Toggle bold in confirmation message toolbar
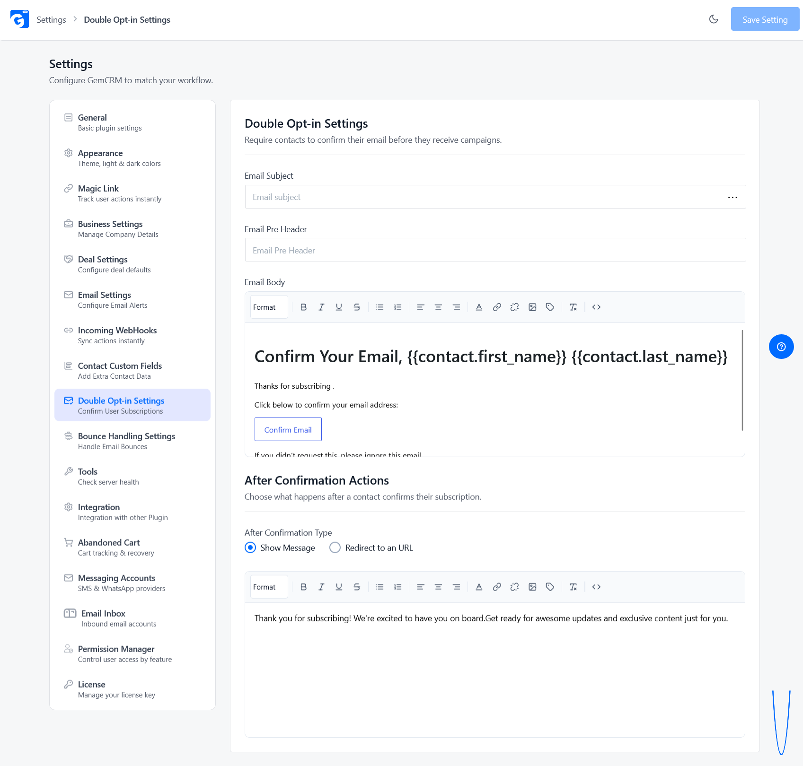 303,587
